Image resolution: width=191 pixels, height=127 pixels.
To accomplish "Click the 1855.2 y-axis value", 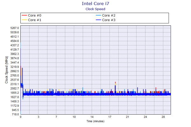I will (15, 93).
